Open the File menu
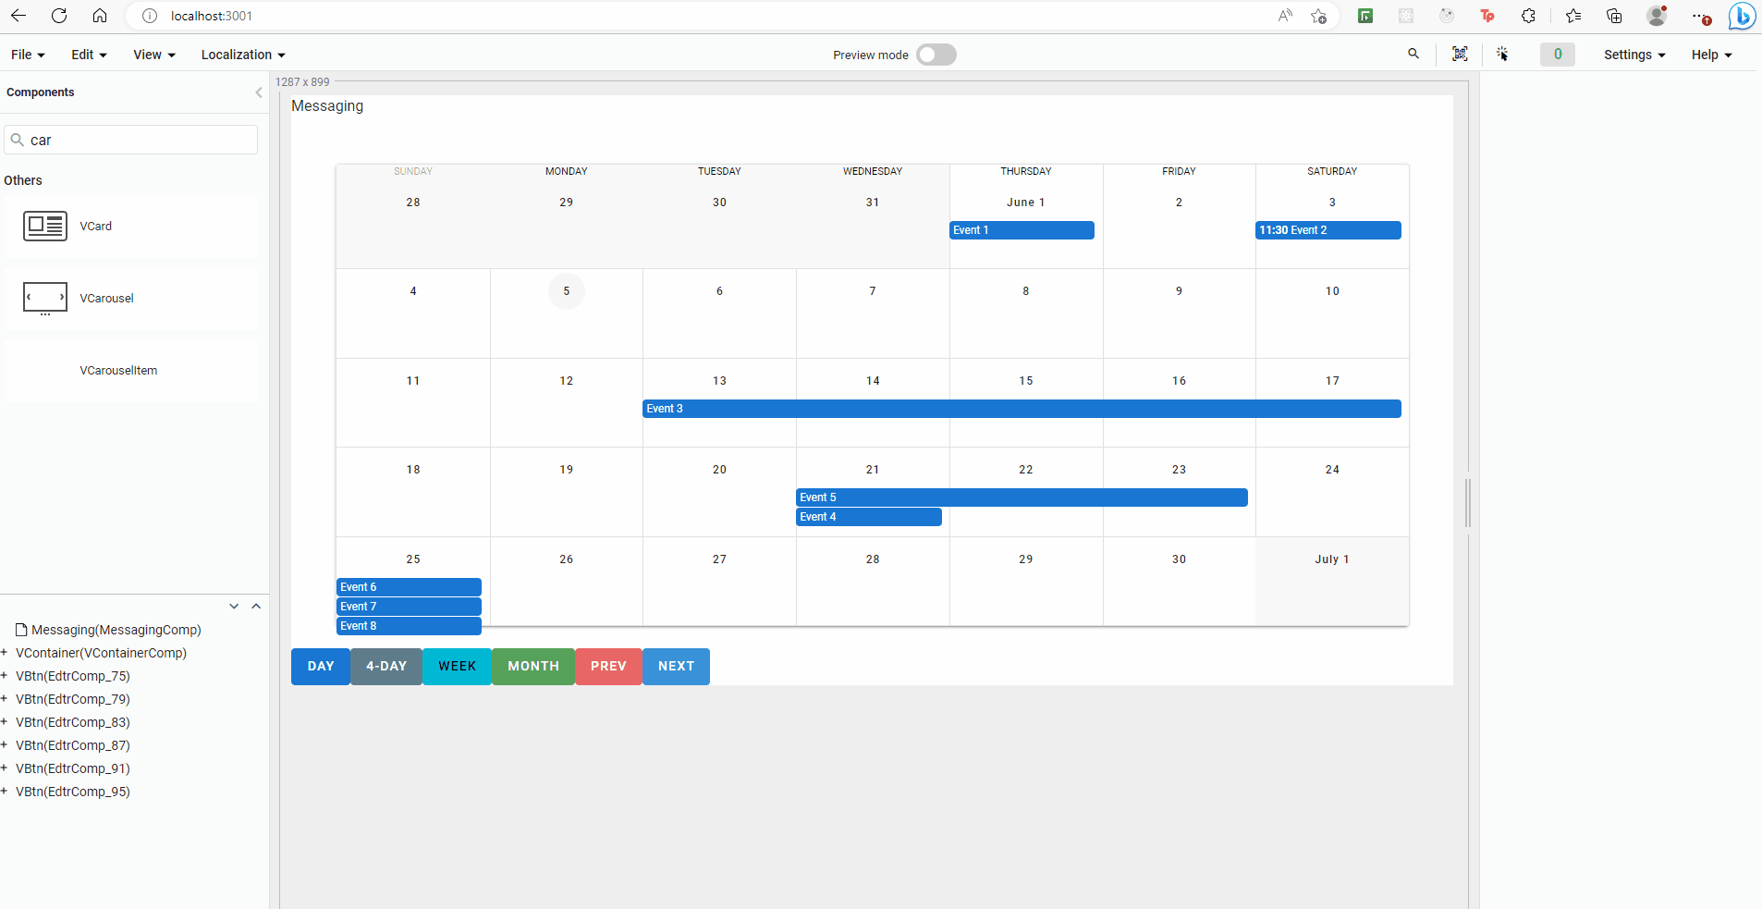Image resolution: width=1762 pixels, height=909 pixels. (x=28, y=55)
